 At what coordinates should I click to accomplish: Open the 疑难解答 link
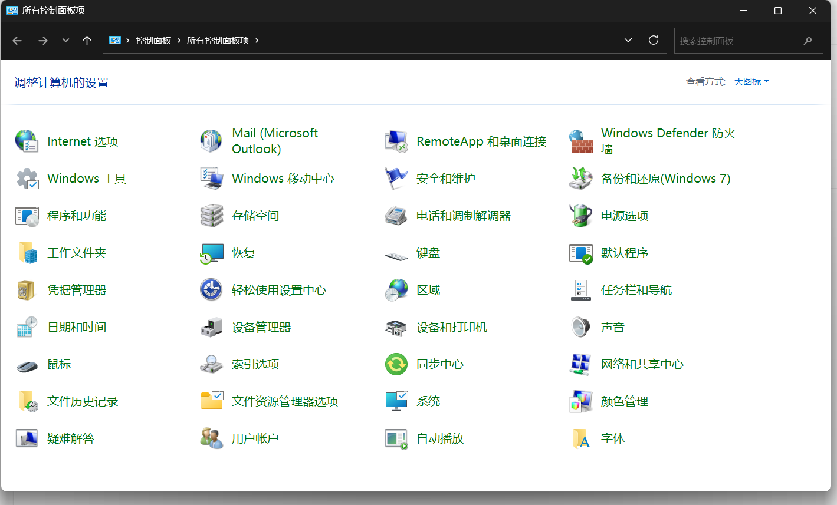click(71, 438)
